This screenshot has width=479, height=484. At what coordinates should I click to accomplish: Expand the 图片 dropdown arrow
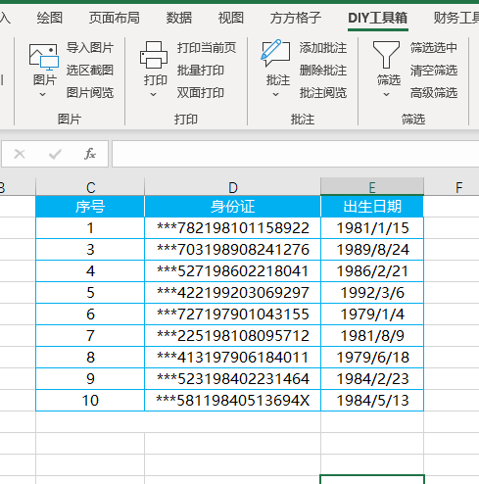42,95
